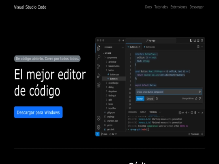Viewport: 219px width, 164px height.
Task: Click the Discard button
Action: pyautogui.click(x=150, y=99)
